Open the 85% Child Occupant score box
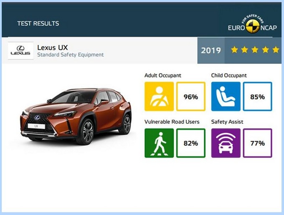The height and width of the screenshot is (215, 284). tap(257, 96)
